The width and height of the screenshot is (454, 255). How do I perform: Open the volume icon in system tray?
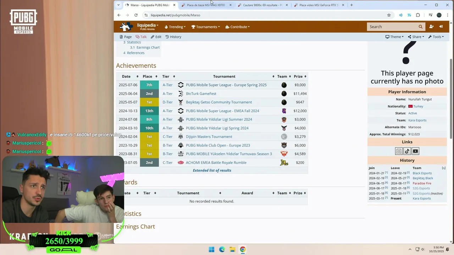(423, 249)
